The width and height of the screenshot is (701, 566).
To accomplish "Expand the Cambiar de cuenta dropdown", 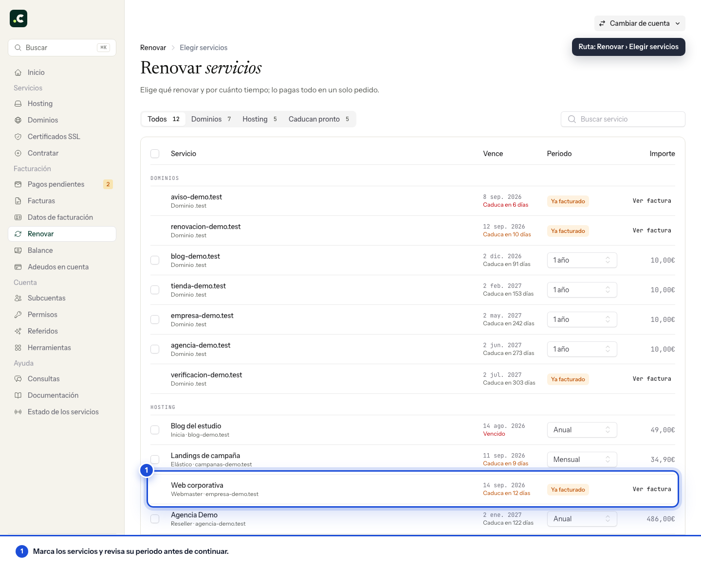I will point(640,23).
